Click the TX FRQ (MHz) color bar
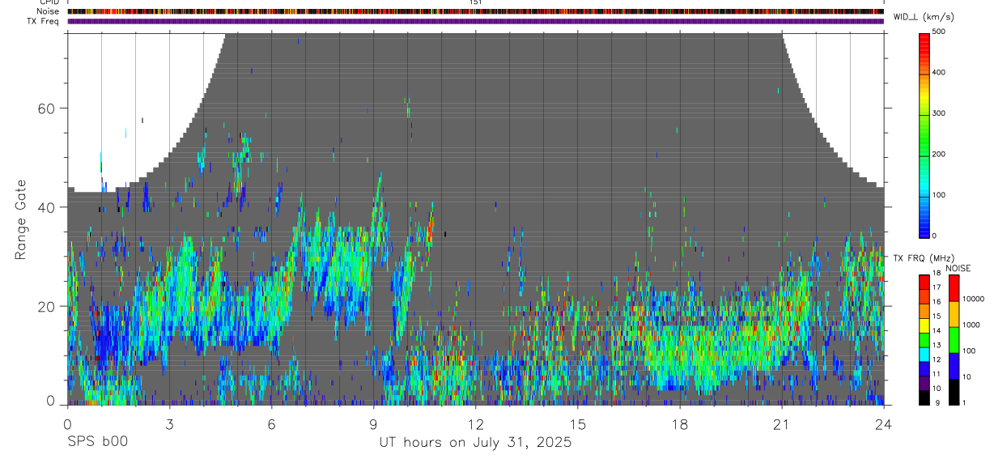 point(924,340)
